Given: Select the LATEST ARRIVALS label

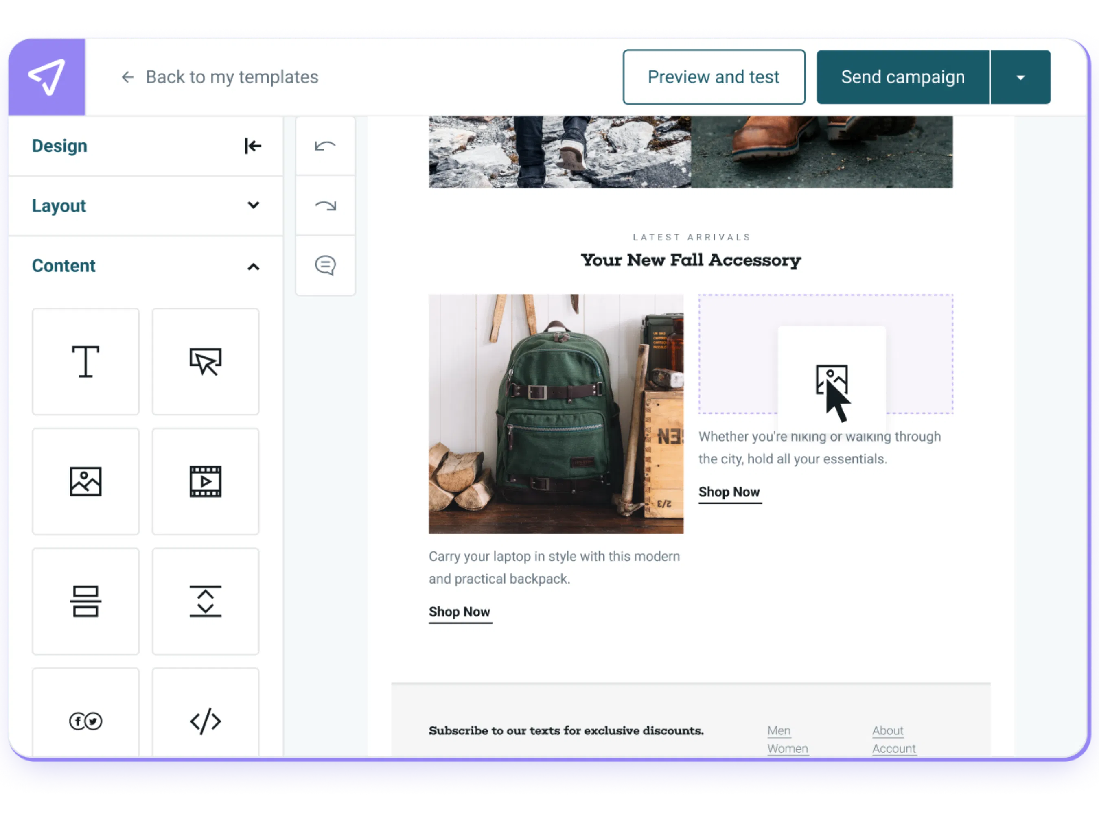Looking at the screenshot, I should tap(691, 237).
